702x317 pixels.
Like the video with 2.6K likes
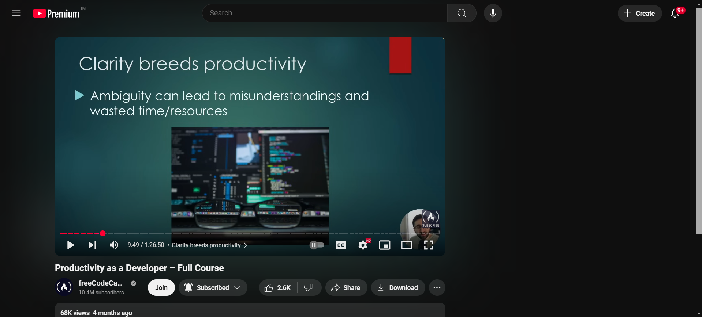278,287
